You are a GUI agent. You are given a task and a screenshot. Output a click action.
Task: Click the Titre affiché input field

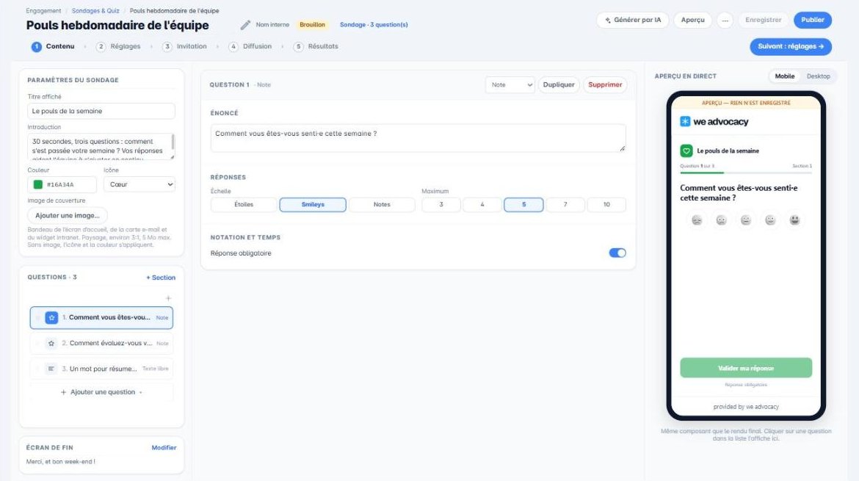(x=101, y=111)
